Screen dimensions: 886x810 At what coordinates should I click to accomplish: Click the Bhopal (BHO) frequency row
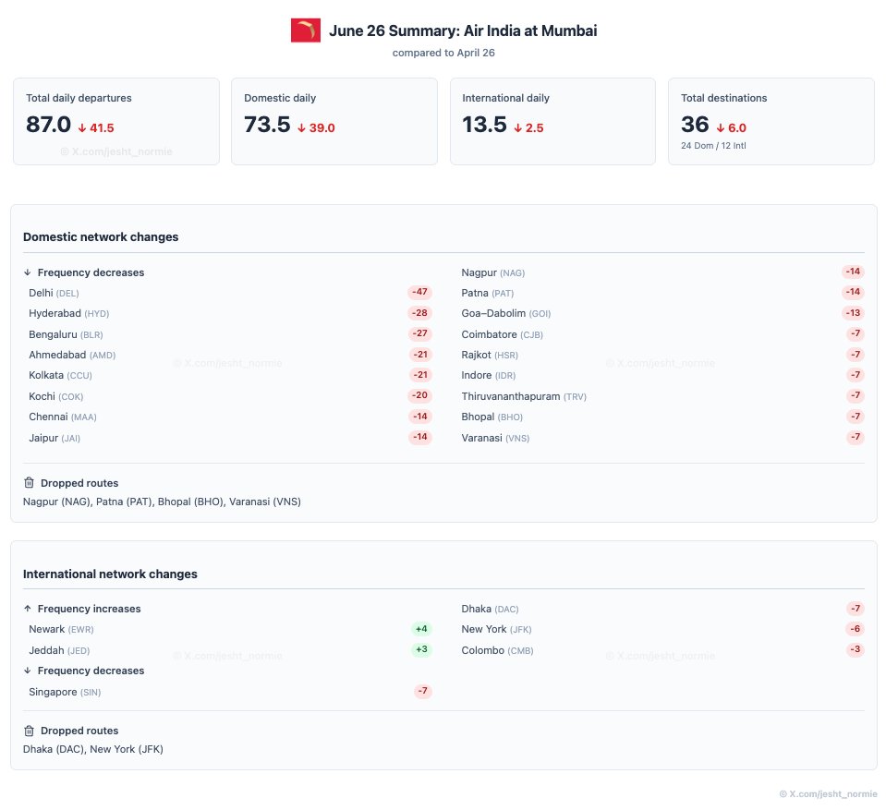662,417
